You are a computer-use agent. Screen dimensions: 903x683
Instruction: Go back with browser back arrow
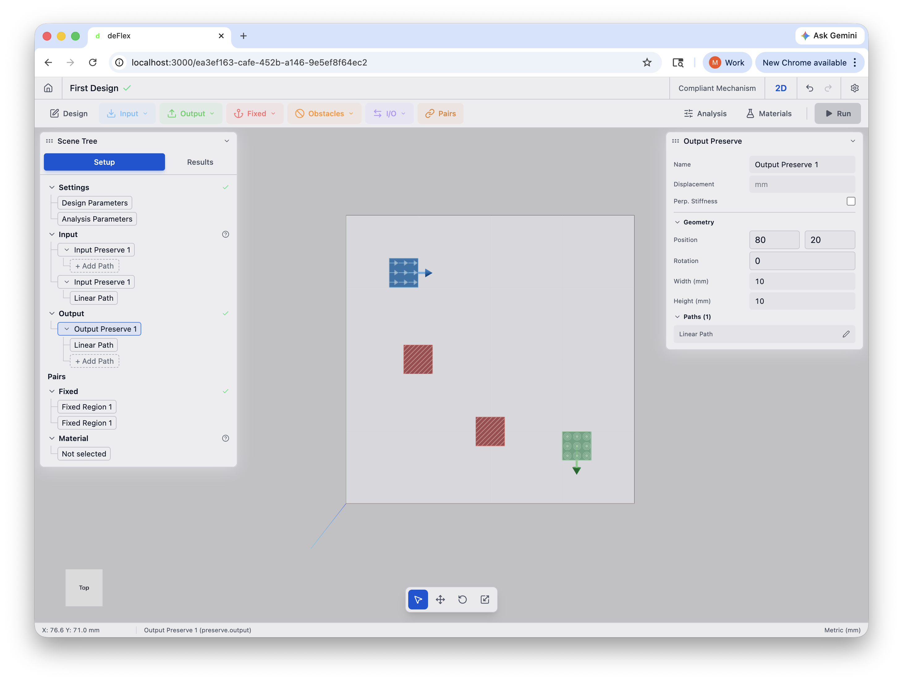click(x=48, y=62)
